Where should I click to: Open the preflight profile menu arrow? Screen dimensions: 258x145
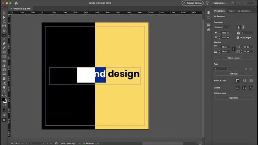point(80,143)
